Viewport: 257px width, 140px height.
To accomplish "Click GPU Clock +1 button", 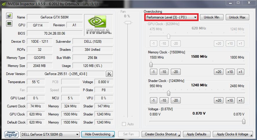I will (x=241, y=43).
